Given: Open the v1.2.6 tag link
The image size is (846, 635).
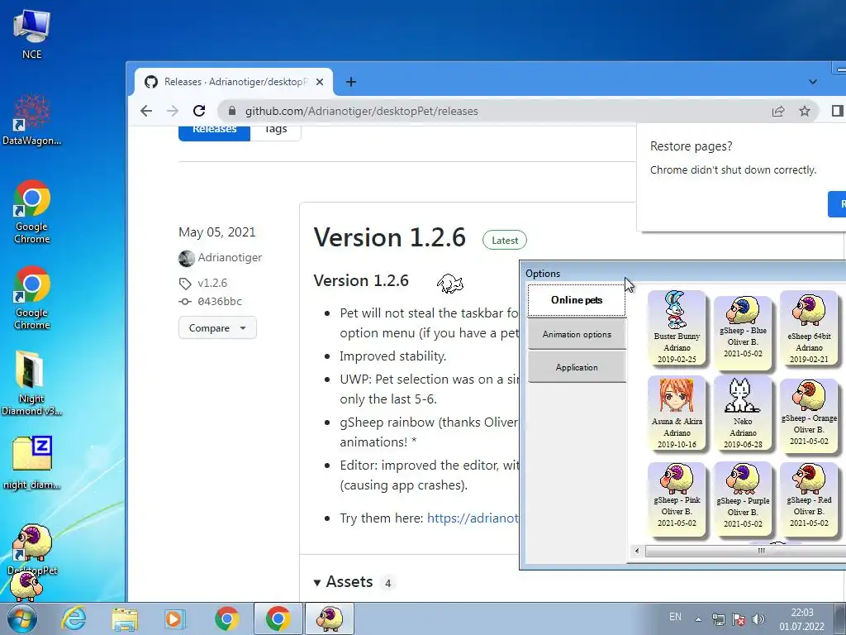Looking at the screenshot, I should pos(212,283).
